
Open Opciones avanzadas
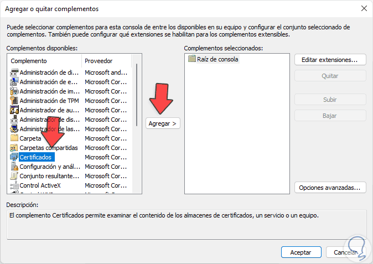tap(330, 188)
